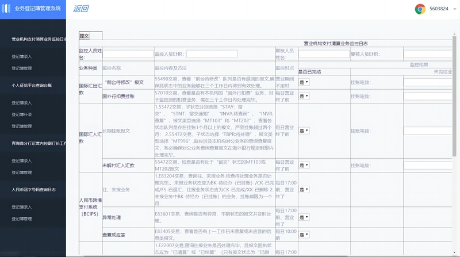Click the 每日10:00前 timing cell

point(286,235)
